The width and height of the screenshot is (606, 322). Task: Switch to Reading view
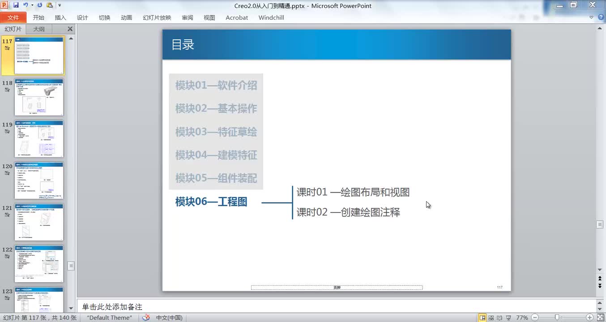tap(499, 318)
